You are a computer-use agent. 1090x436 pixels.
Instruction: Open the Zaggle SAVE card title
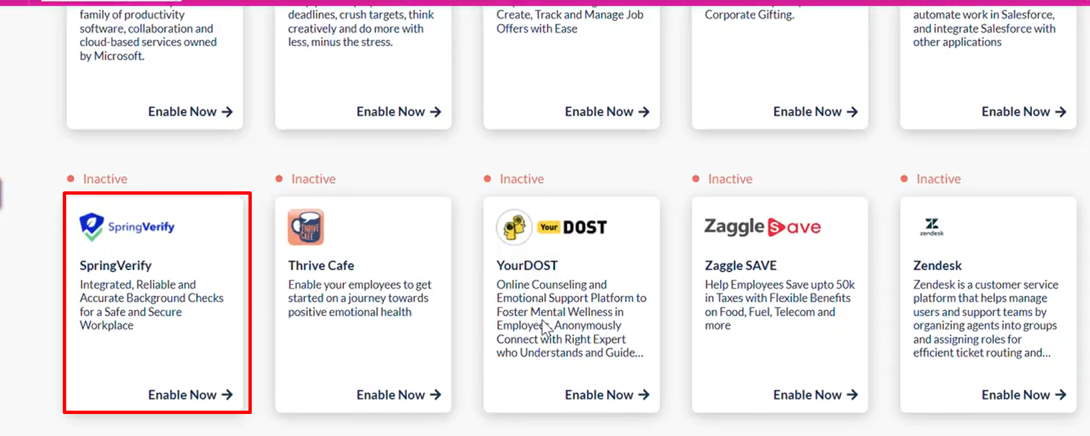click(x=741, y=265)
